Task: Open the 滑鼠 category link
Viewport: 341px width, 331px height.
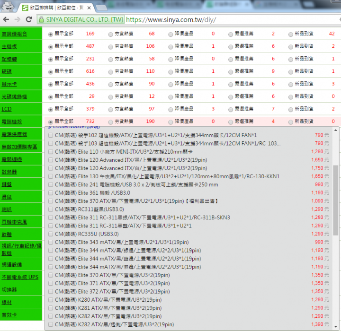Action: tap(7, 197)
